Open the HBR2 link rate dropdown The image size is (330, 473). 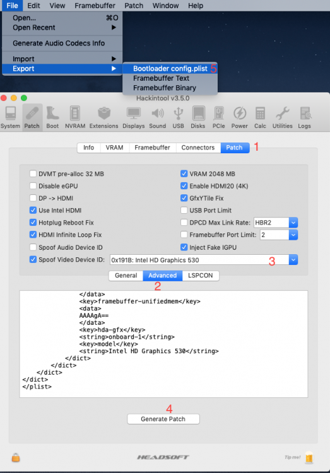tap(293, 223)
